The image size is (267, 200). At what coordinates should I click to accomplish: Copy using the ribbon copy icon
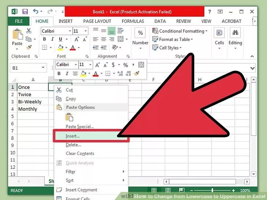pos(29,39)
